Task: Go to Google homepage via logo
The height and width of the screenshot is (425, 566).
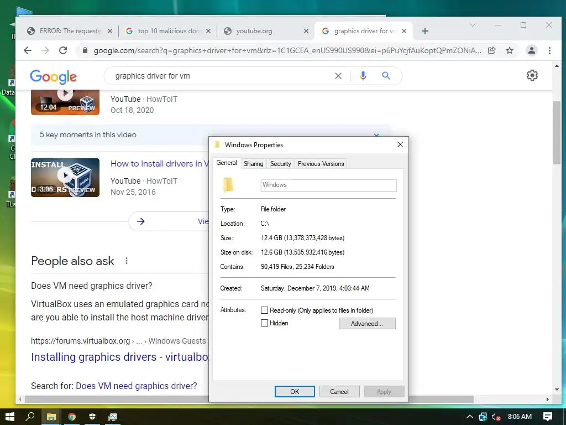Action: (x=54, y=76)
